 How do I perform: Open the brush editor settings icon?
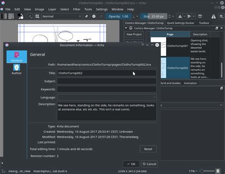30,16
